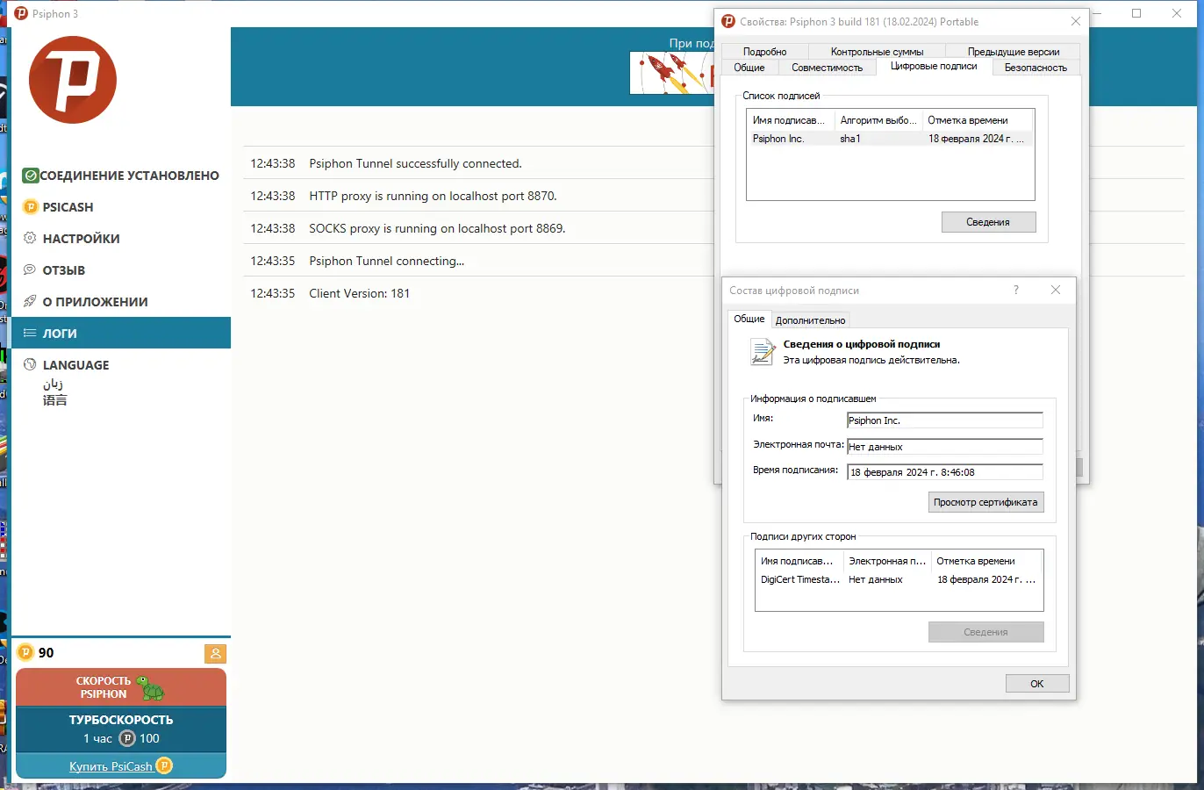Switch to Подробно tab in properties

pyautogui.click(x=764, y=52)
